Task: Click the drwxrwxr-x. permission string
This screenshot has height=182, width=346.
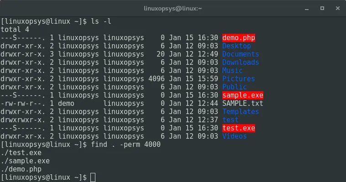Action: [x=23, y=120]
